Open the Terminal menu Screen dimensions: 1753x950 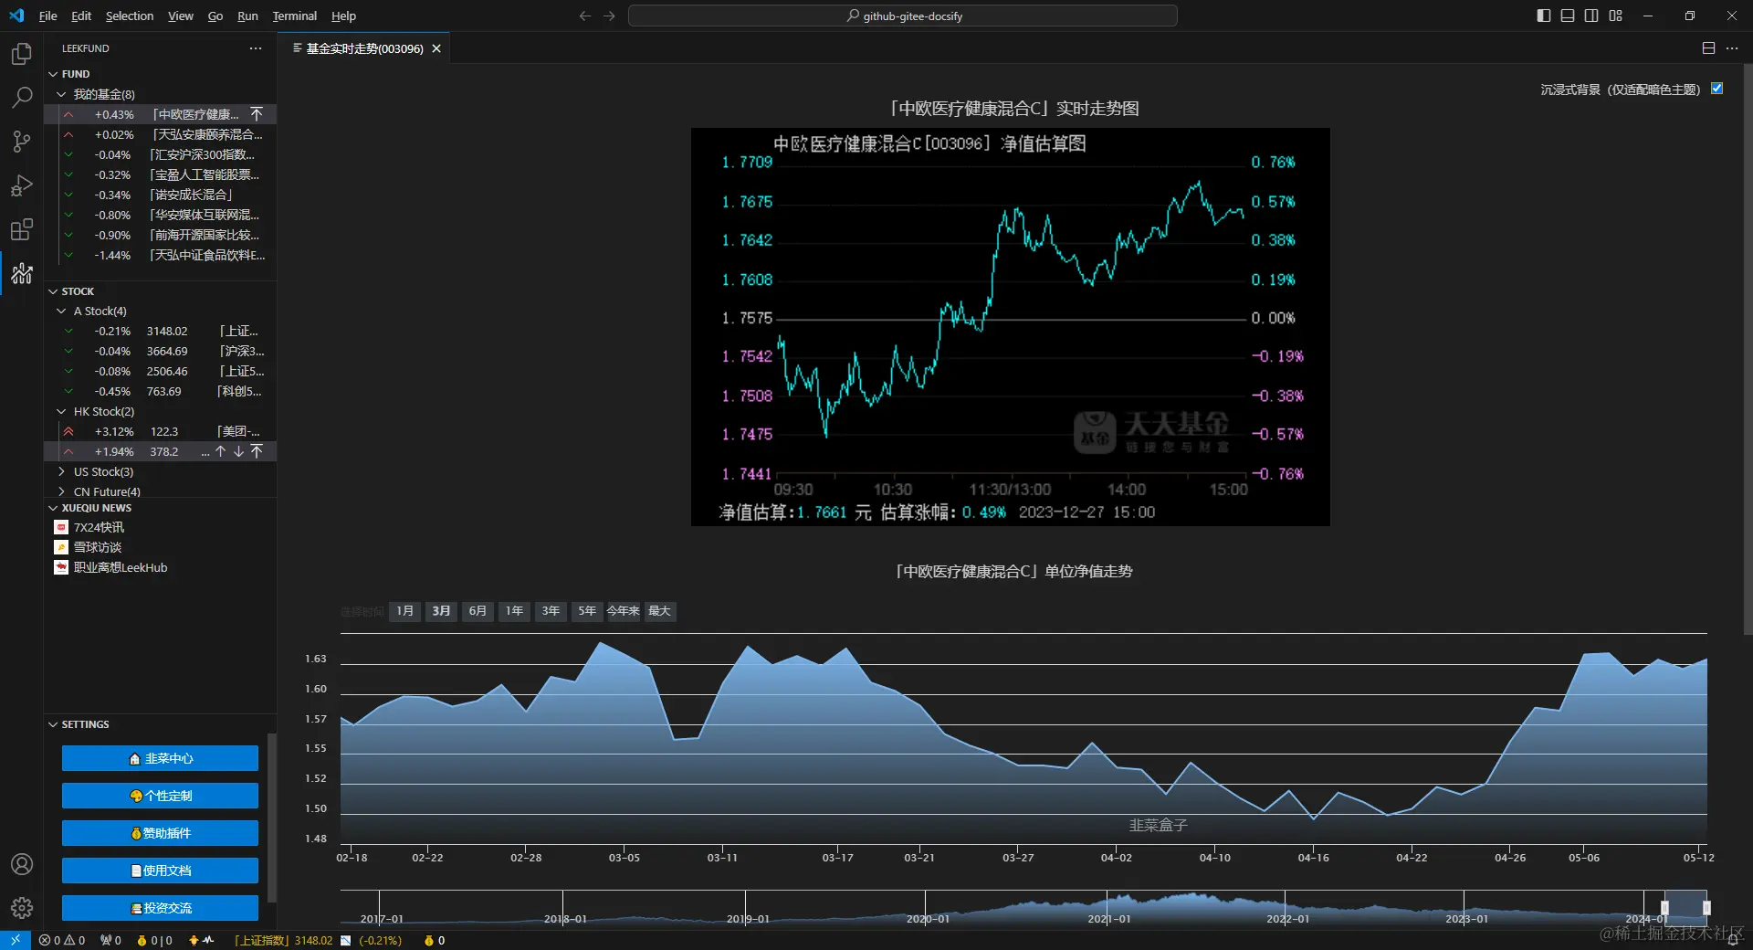pos(294,16)
